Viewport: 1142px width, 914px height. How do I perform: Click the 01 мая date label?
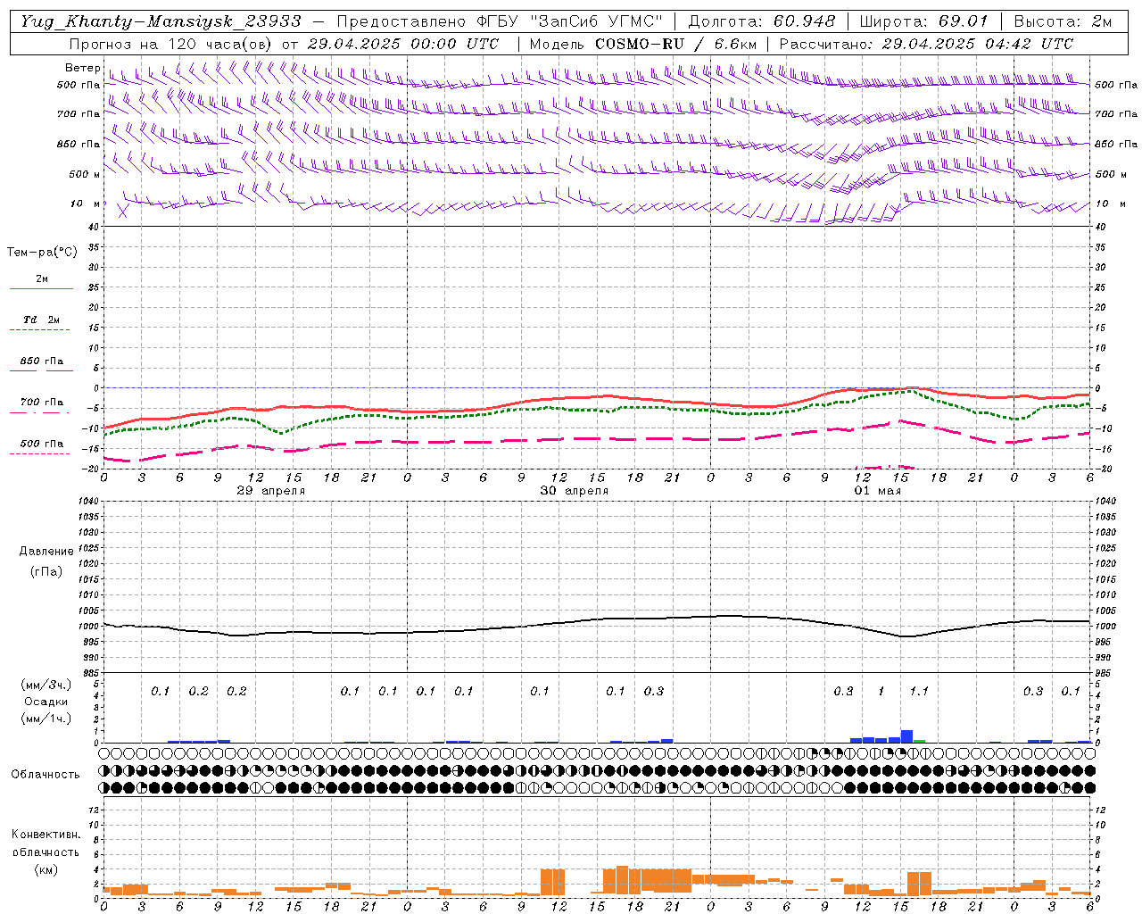click(x=878, y=491)
